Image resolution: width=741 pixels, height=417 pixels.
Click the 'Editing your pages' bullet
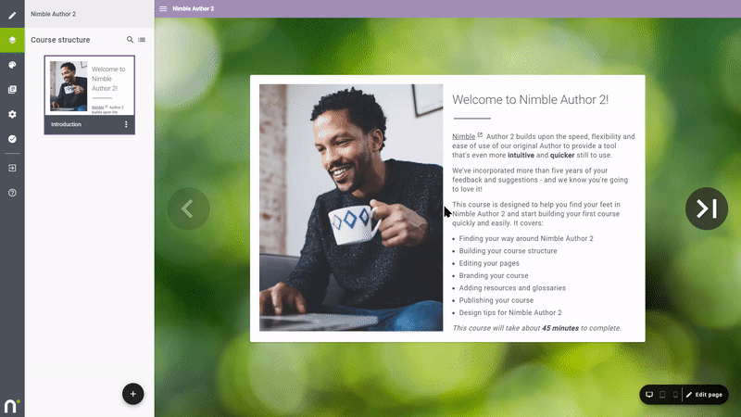click(489, 263)
